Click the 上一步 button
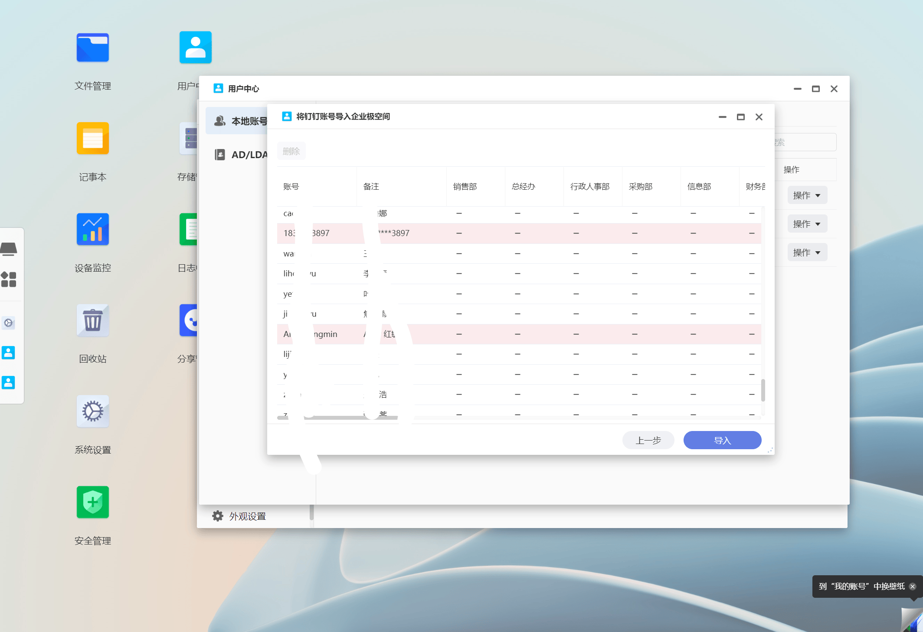Screen dimensions: 923x632 648,440
